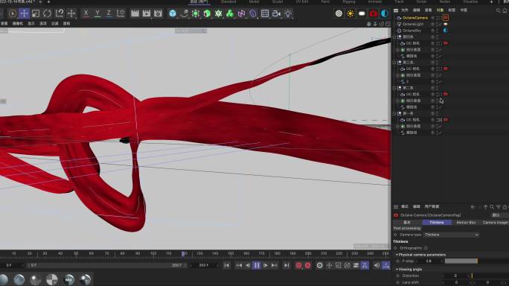The width and height of the screenshot is (509, 286).
Task: Open highlighted Objects menu in manager
Action: pyautogui.click(x=440, y=10)
